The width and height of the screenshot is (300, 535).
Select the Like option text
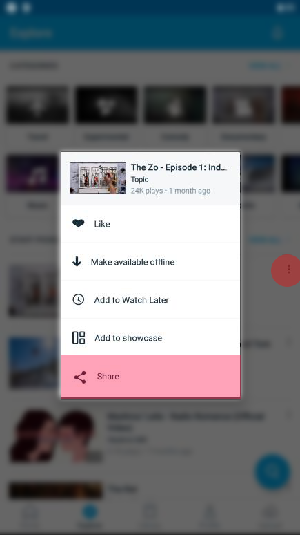[x=102, y=224]
